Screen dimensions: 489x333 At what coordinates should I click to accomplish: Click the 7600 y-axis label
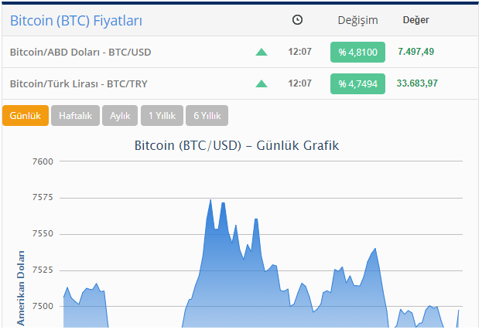43,161
